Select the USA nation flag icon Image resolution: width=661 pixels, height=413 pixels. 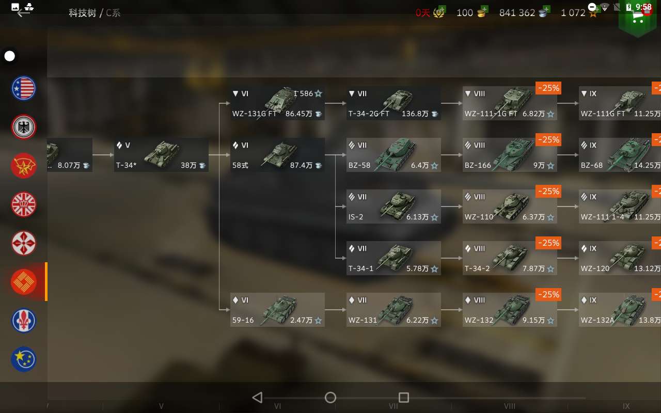point(24,88)
